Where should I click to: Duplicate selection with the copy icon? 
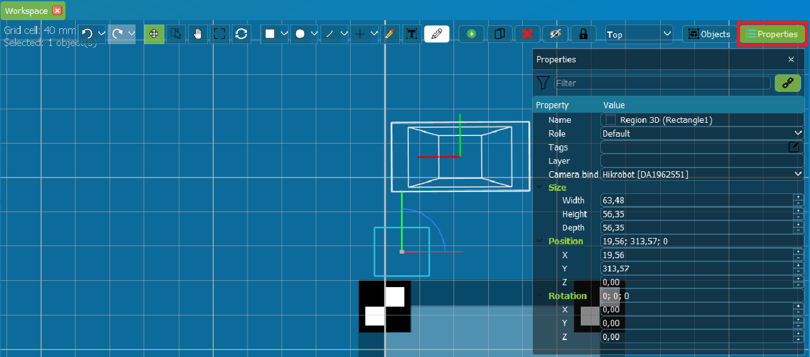pos(499,34)
